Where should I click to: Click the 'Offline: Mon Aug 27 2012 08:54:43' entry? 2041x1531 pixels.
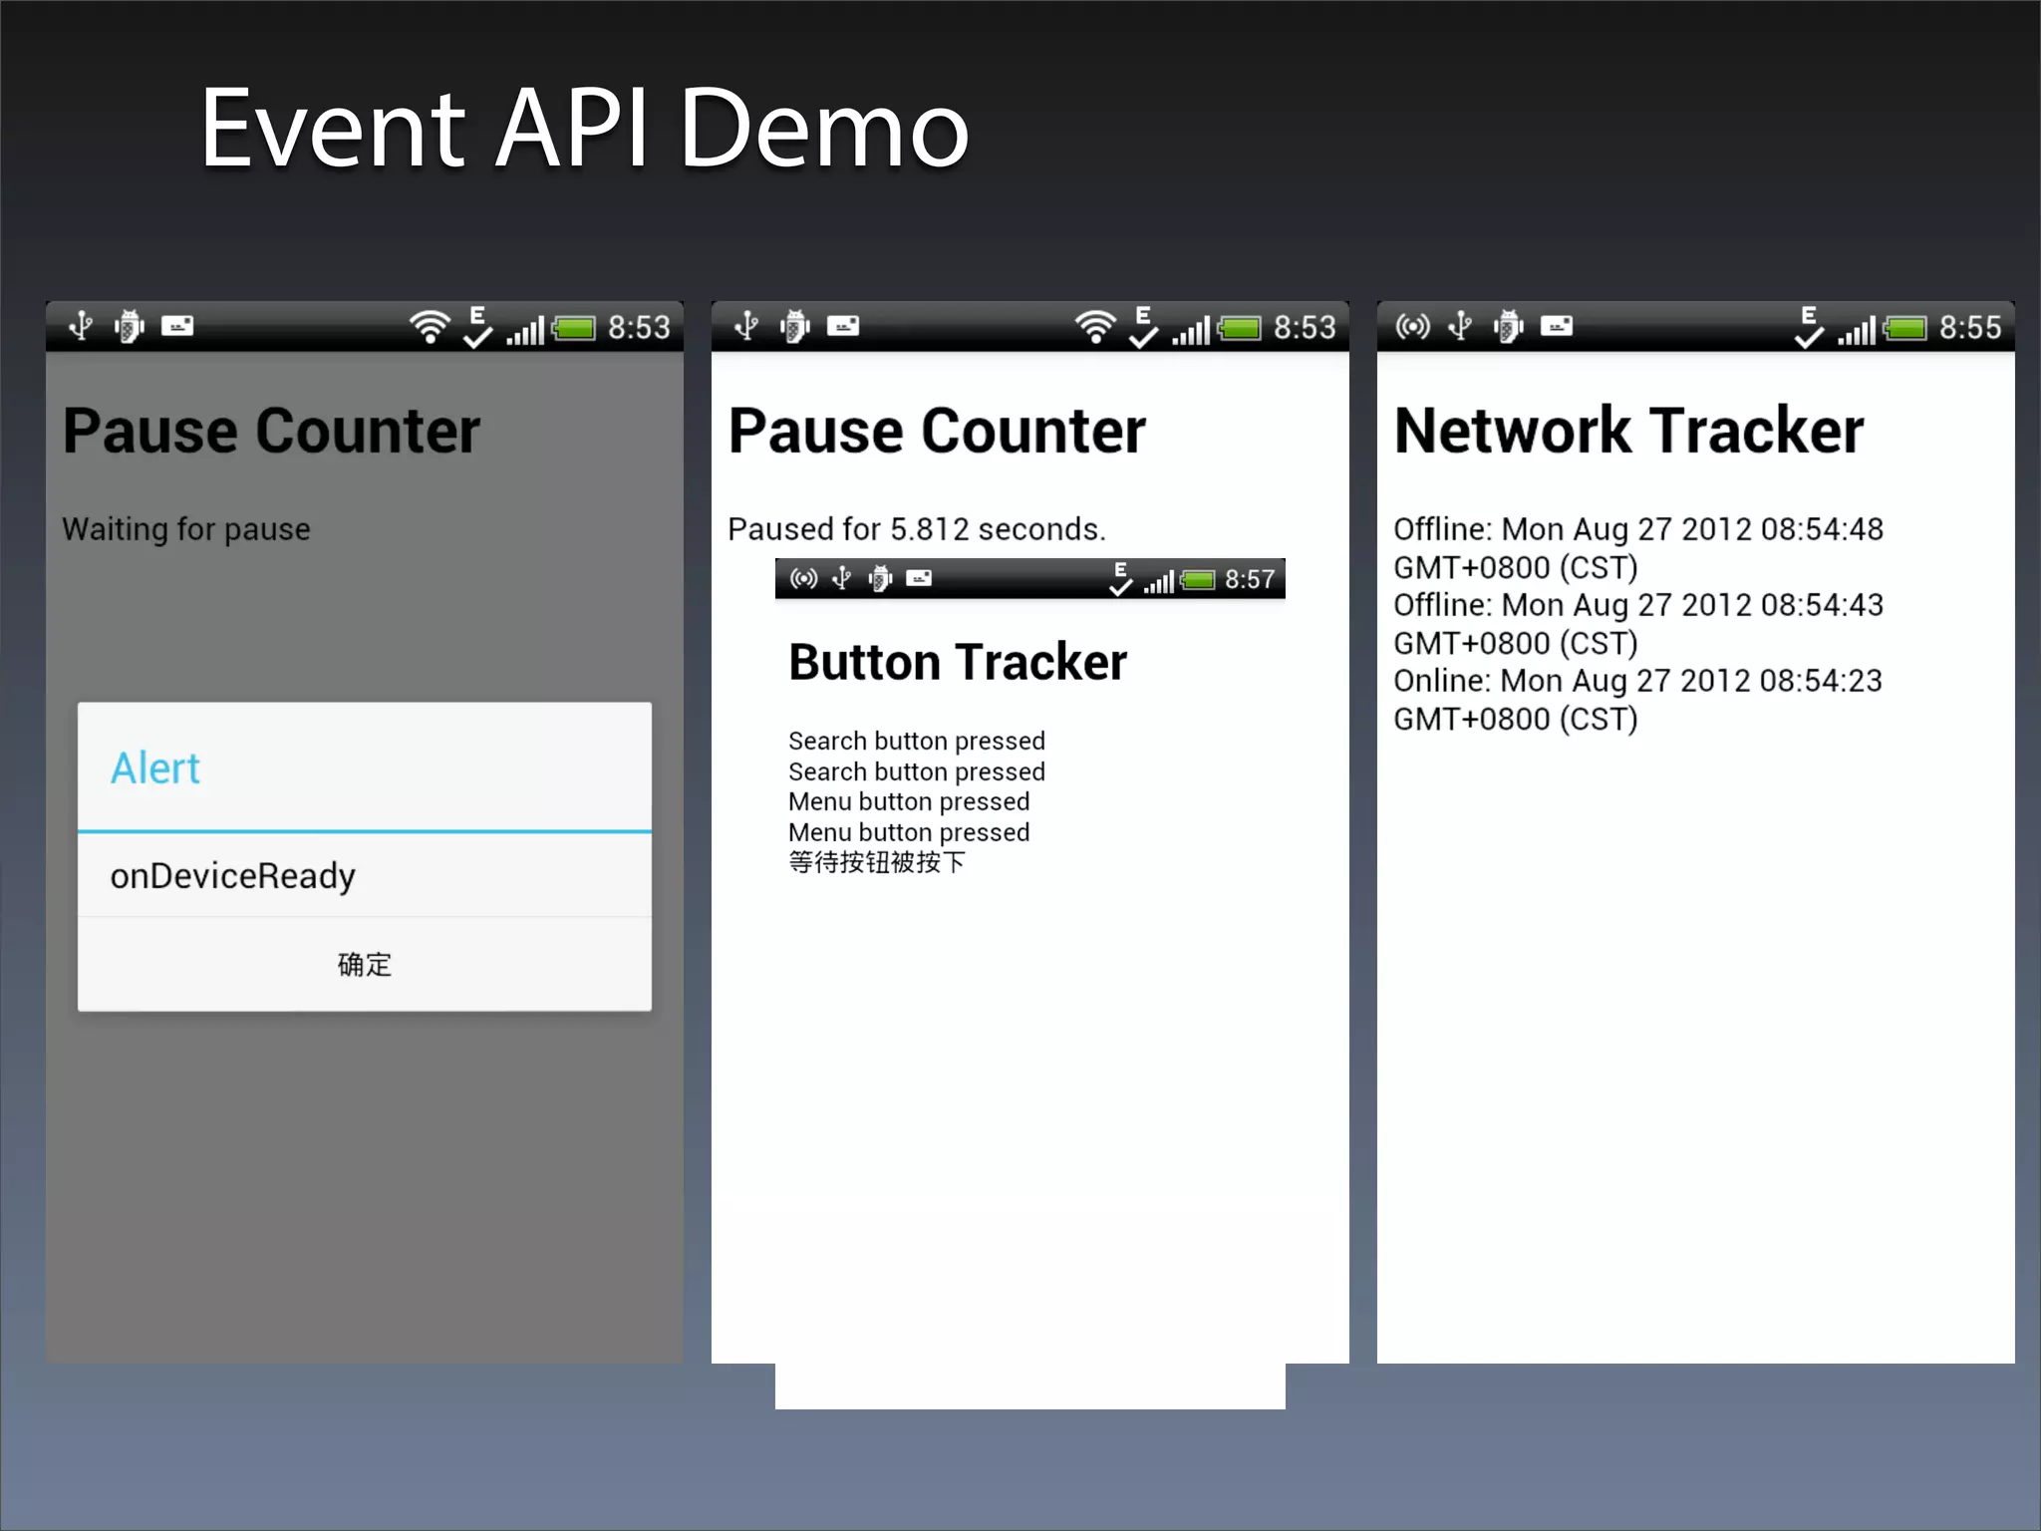coord(1638,624)
